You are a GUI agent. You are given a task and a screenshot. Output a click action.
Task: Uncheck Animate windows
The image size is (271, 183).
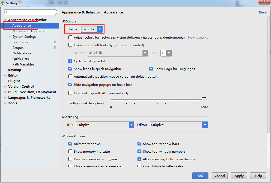(70, 144)
